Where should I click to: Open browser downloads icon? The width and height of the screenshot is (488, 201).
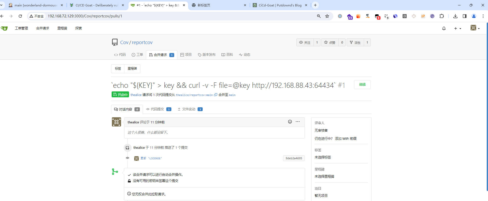[x=455, y=16]
